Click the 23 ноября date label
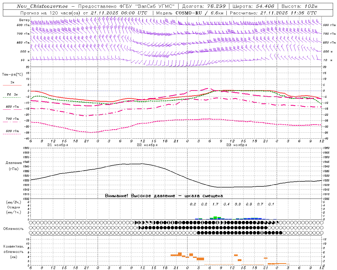Viewport: 337px width, 270px height. tap(237, 145)
